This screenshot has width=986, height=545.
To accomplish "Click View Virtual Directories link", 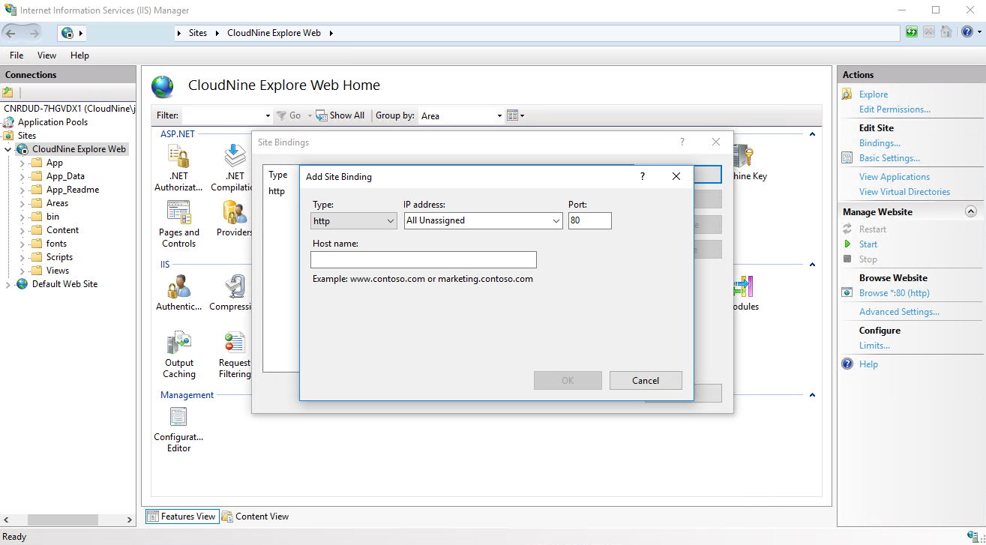I will (x=904, y=192).
